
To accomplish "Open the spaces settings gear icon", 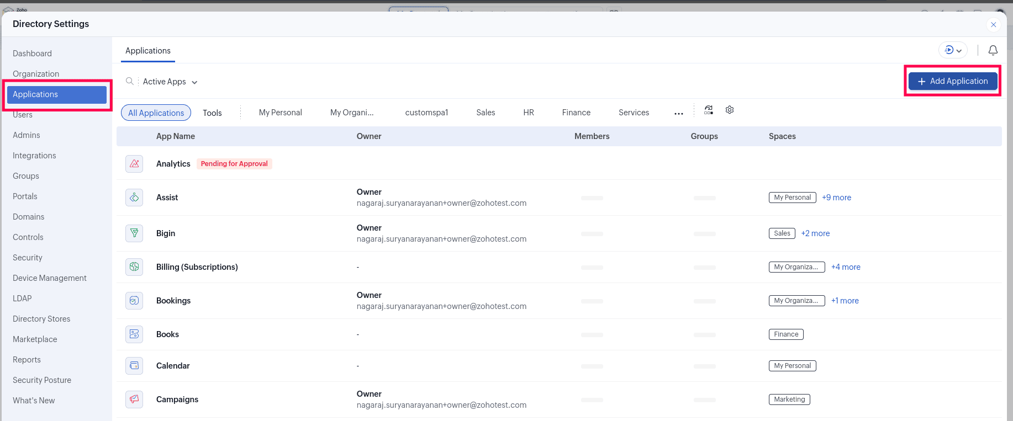I will (x=730, y=110).
